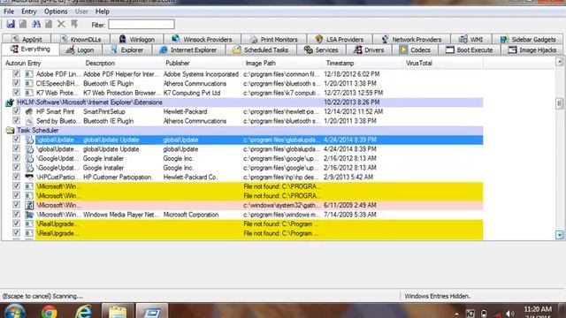
Task: Click the Save toolbar icon
Action: [11, 24]
